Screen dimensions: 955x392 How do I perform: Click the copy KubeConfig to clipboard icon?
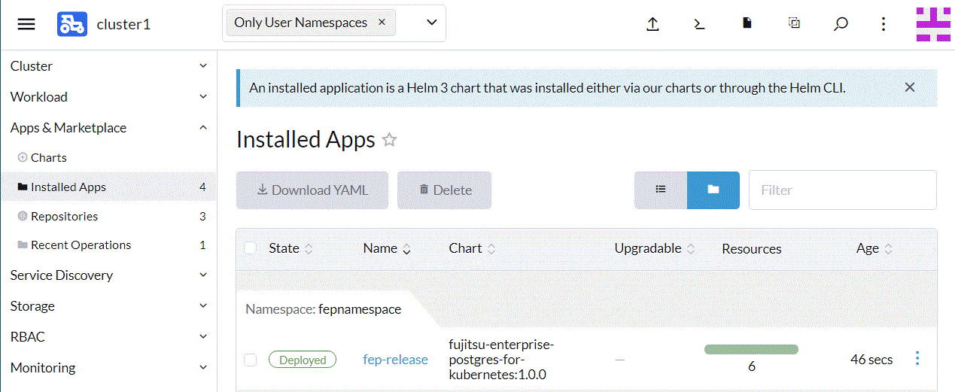tap(794, 23)
